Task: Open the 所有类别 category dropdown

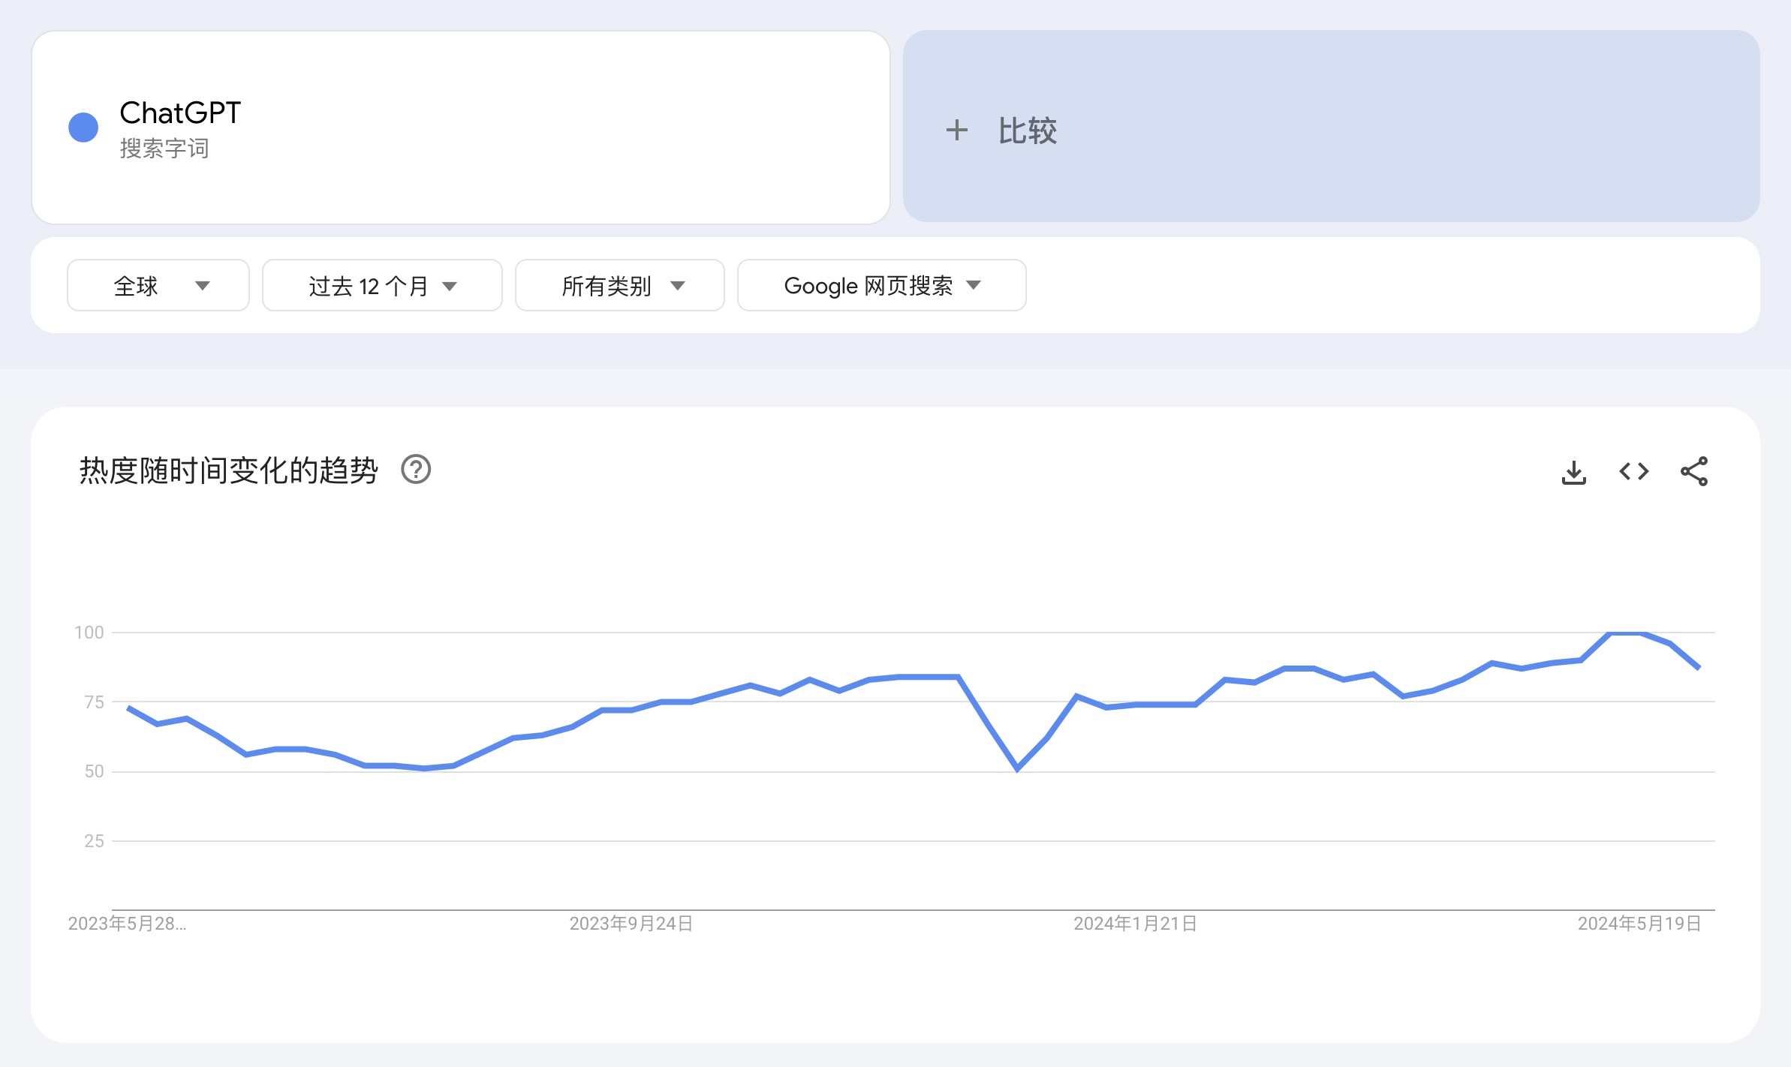Action: pos(620,285)
